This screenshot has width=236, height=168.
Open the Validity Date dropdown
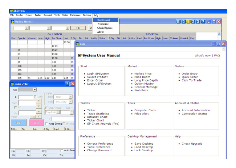(x=70, y=102)
